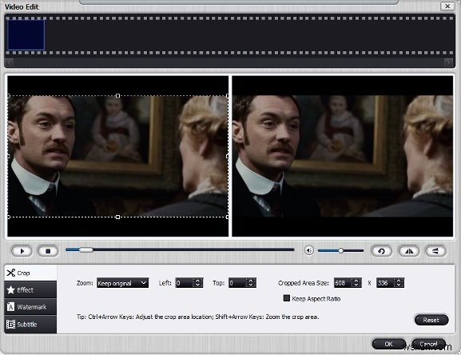This screenshot has width=461, height=355.
Task: Increase cropped width with up arrow
Action: pos(356,281)
